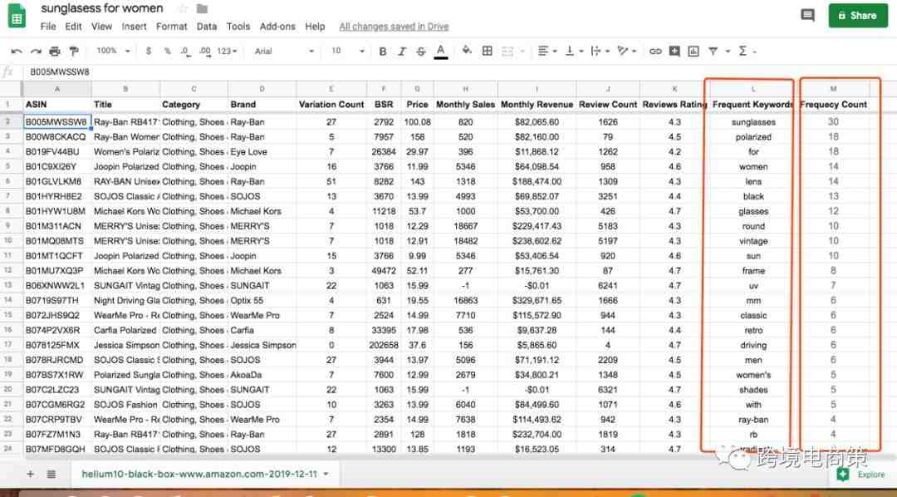This screenshot has width=897, height=497.
Task: Open the fill color bucket
Action: click(x=467, y=51)
